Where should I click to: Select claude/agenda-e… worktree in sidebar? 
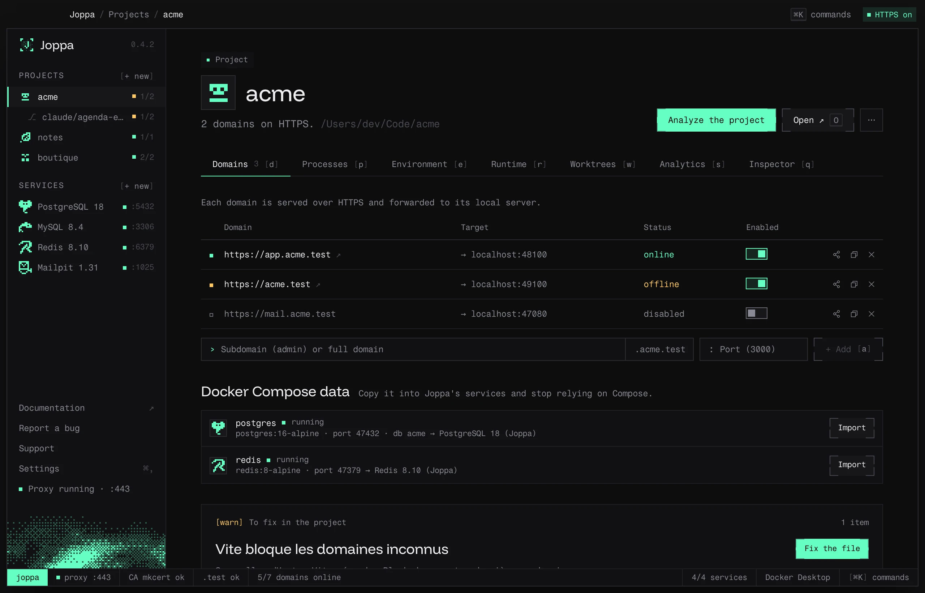[87, 117]
